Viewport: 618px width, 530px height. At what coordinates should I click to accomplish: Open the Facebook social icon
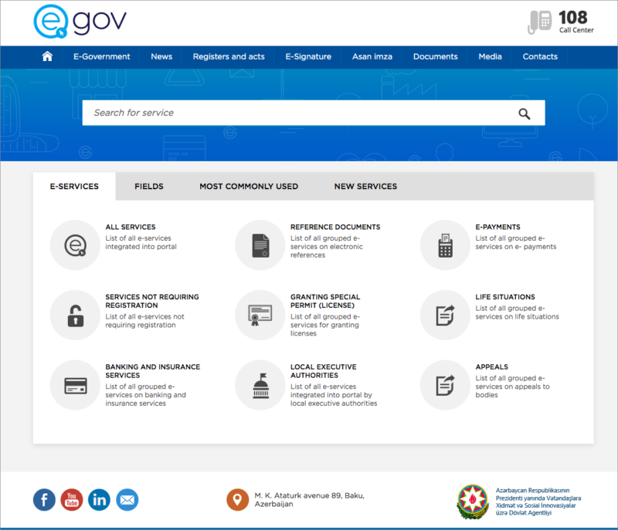pos(44,499)
